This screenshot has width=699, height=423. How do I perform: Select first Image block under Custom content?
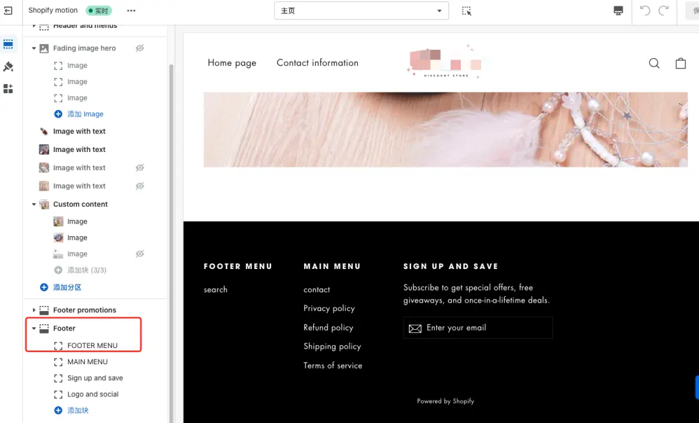77,221
